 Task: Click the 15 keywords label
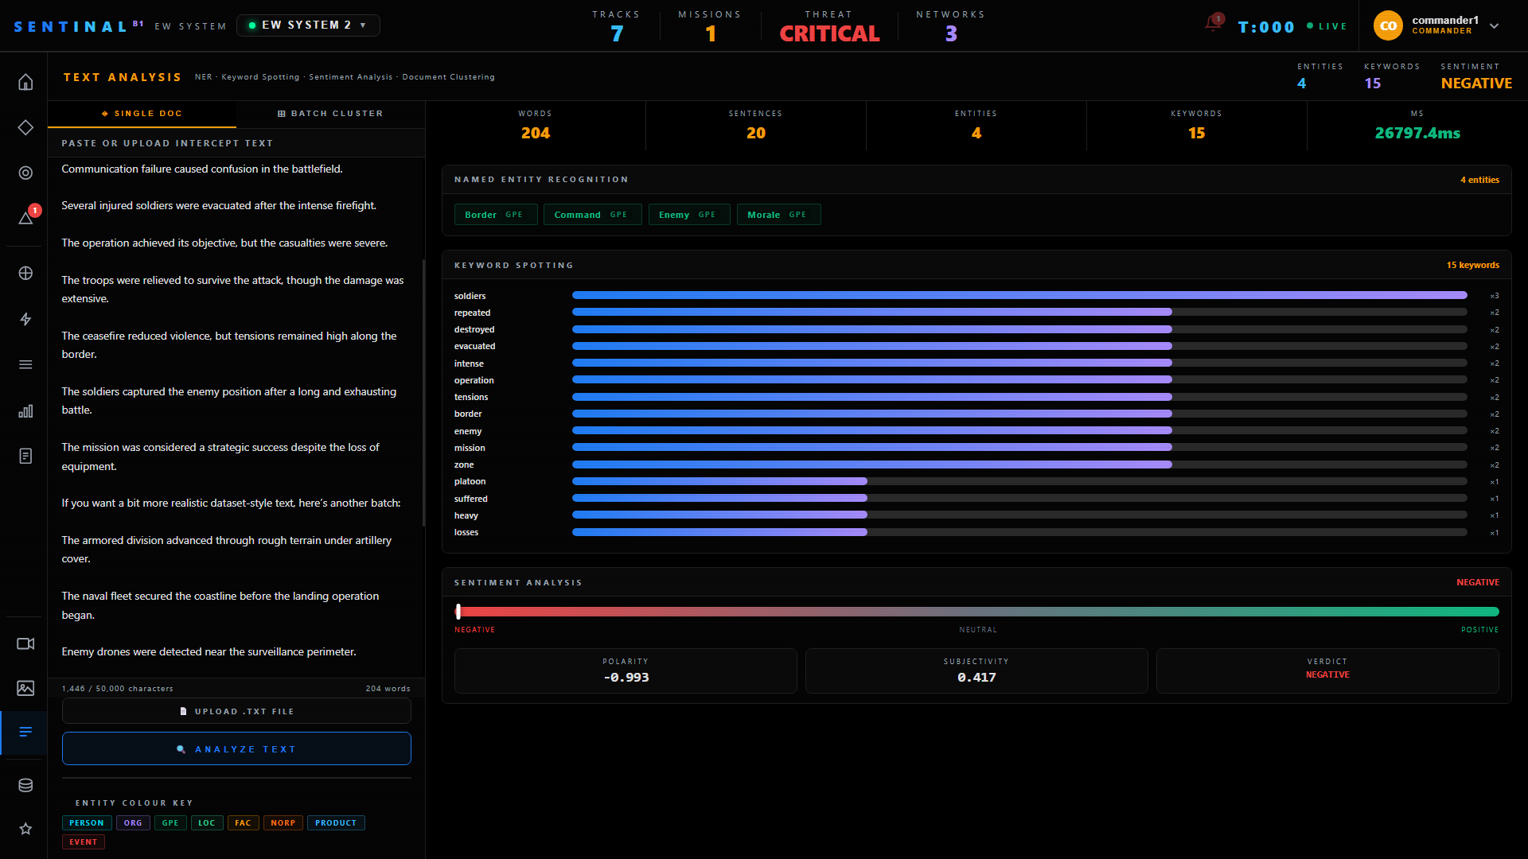point(1472,265)
